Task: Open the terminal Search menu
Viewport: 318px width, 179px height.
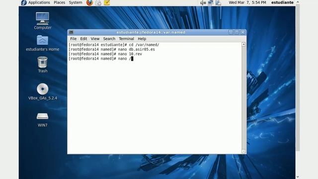Action: 109,39
